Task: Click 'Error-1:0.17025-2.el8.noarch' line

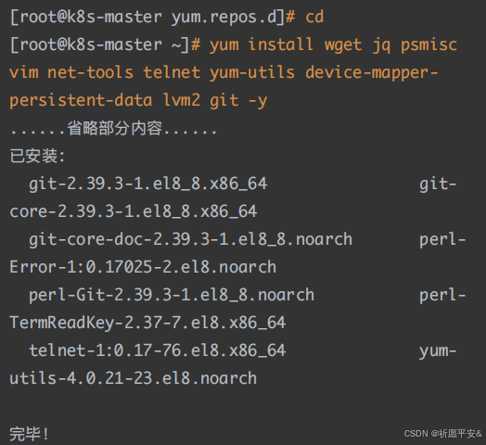Action: [143, 267]
